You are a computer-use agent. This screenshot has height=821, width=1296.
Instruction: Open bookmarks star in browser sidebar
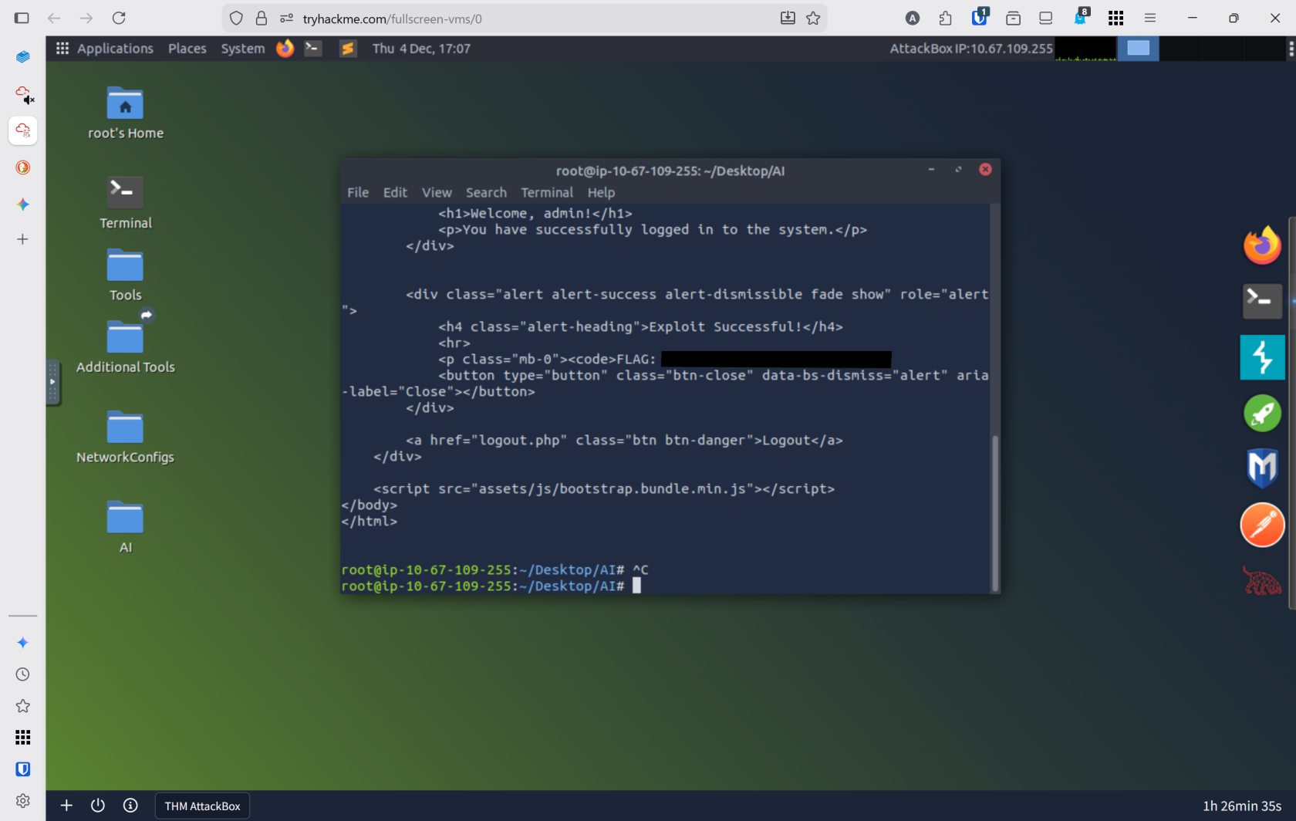click(23, 706)
